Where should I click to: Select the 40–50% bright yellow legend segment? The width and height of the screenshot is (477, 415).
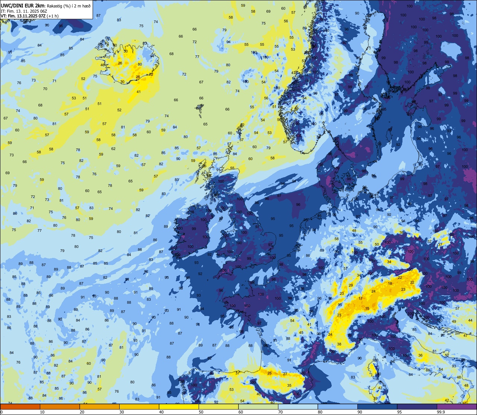tap(179, 406)
